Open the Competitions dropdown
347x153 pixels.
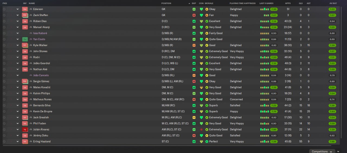(x=322, y=151)
